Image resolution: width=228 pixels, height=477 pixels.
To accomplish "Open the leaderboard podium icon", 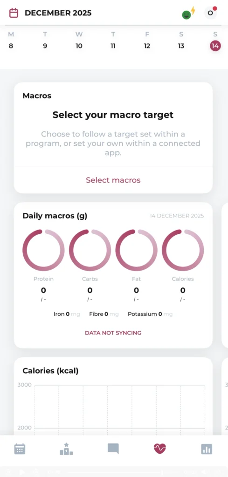I will [x=66, y=449].
